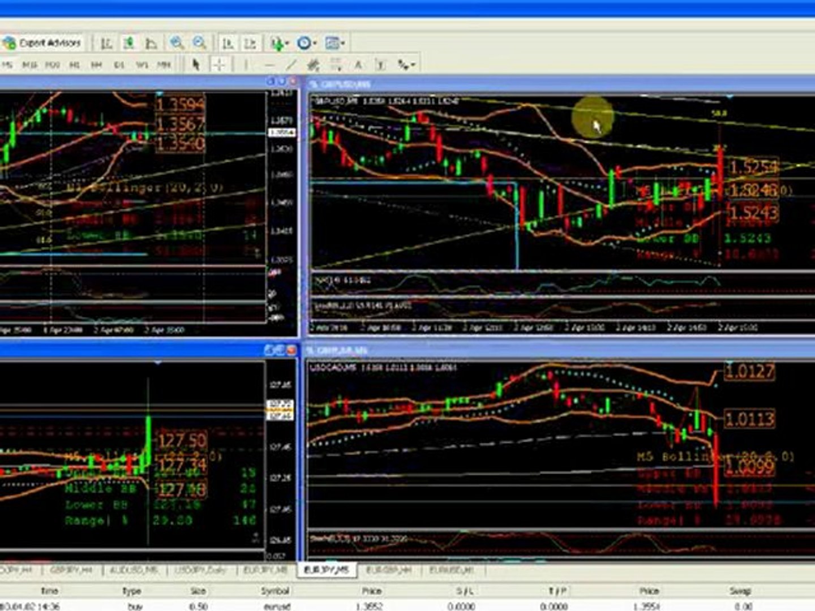Select the H4 timeframe button

(96, 65)
